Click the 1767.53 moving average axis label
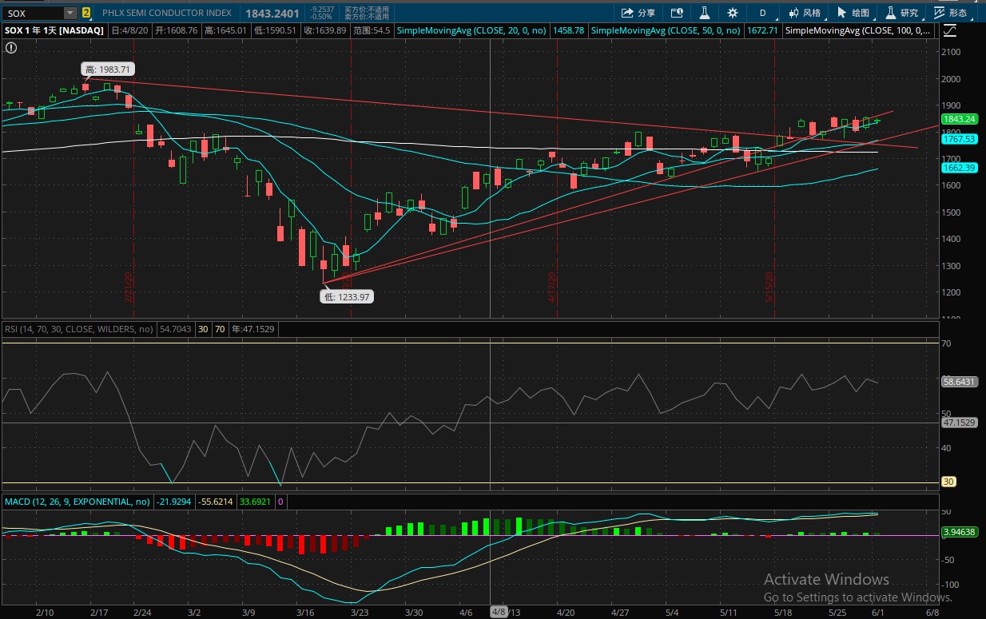 (959, 139)
